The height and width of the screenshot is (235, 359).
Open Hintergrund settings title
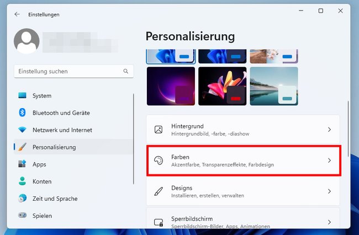tap(187, 126)
